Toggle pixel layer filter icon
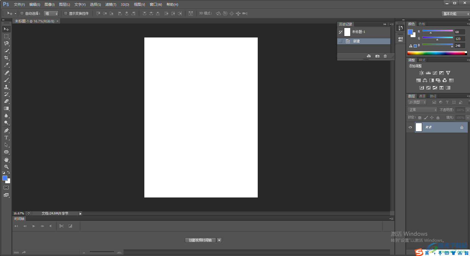 click(x=434, y=102)
